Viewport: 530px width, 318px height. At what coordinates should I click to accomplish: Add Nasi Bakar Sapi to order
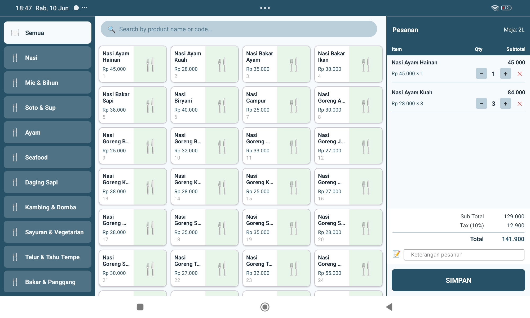click(x=133, y=105)
